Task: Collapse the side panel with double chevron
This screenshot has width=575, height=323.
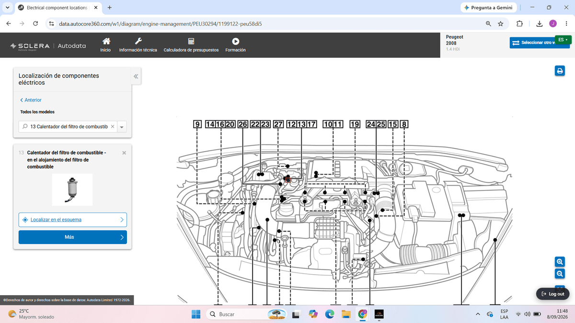Action: pyautogui.click(x=136, y=76)
